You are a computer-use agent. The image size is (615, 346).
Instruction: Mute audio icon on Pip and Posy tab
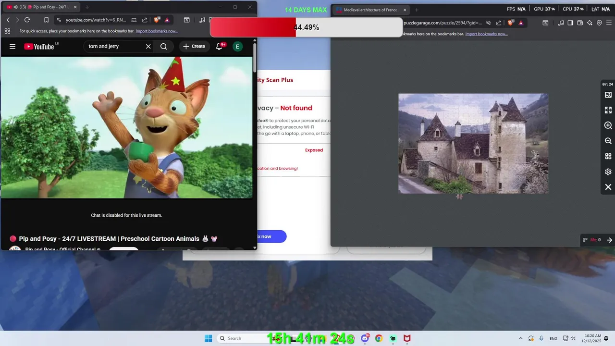point(15,7)
